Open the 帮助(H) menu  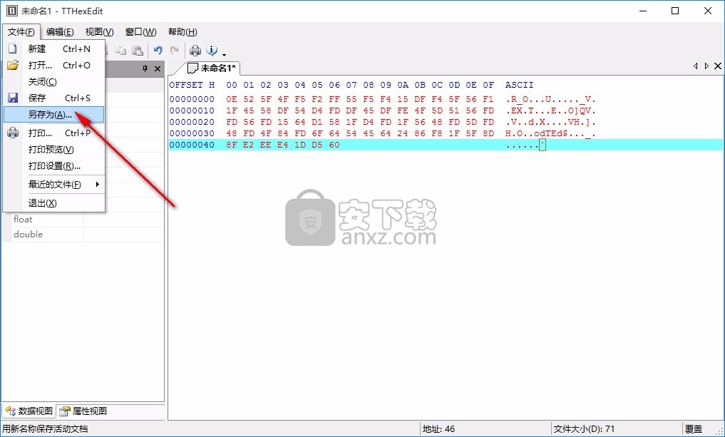point(182,32)
